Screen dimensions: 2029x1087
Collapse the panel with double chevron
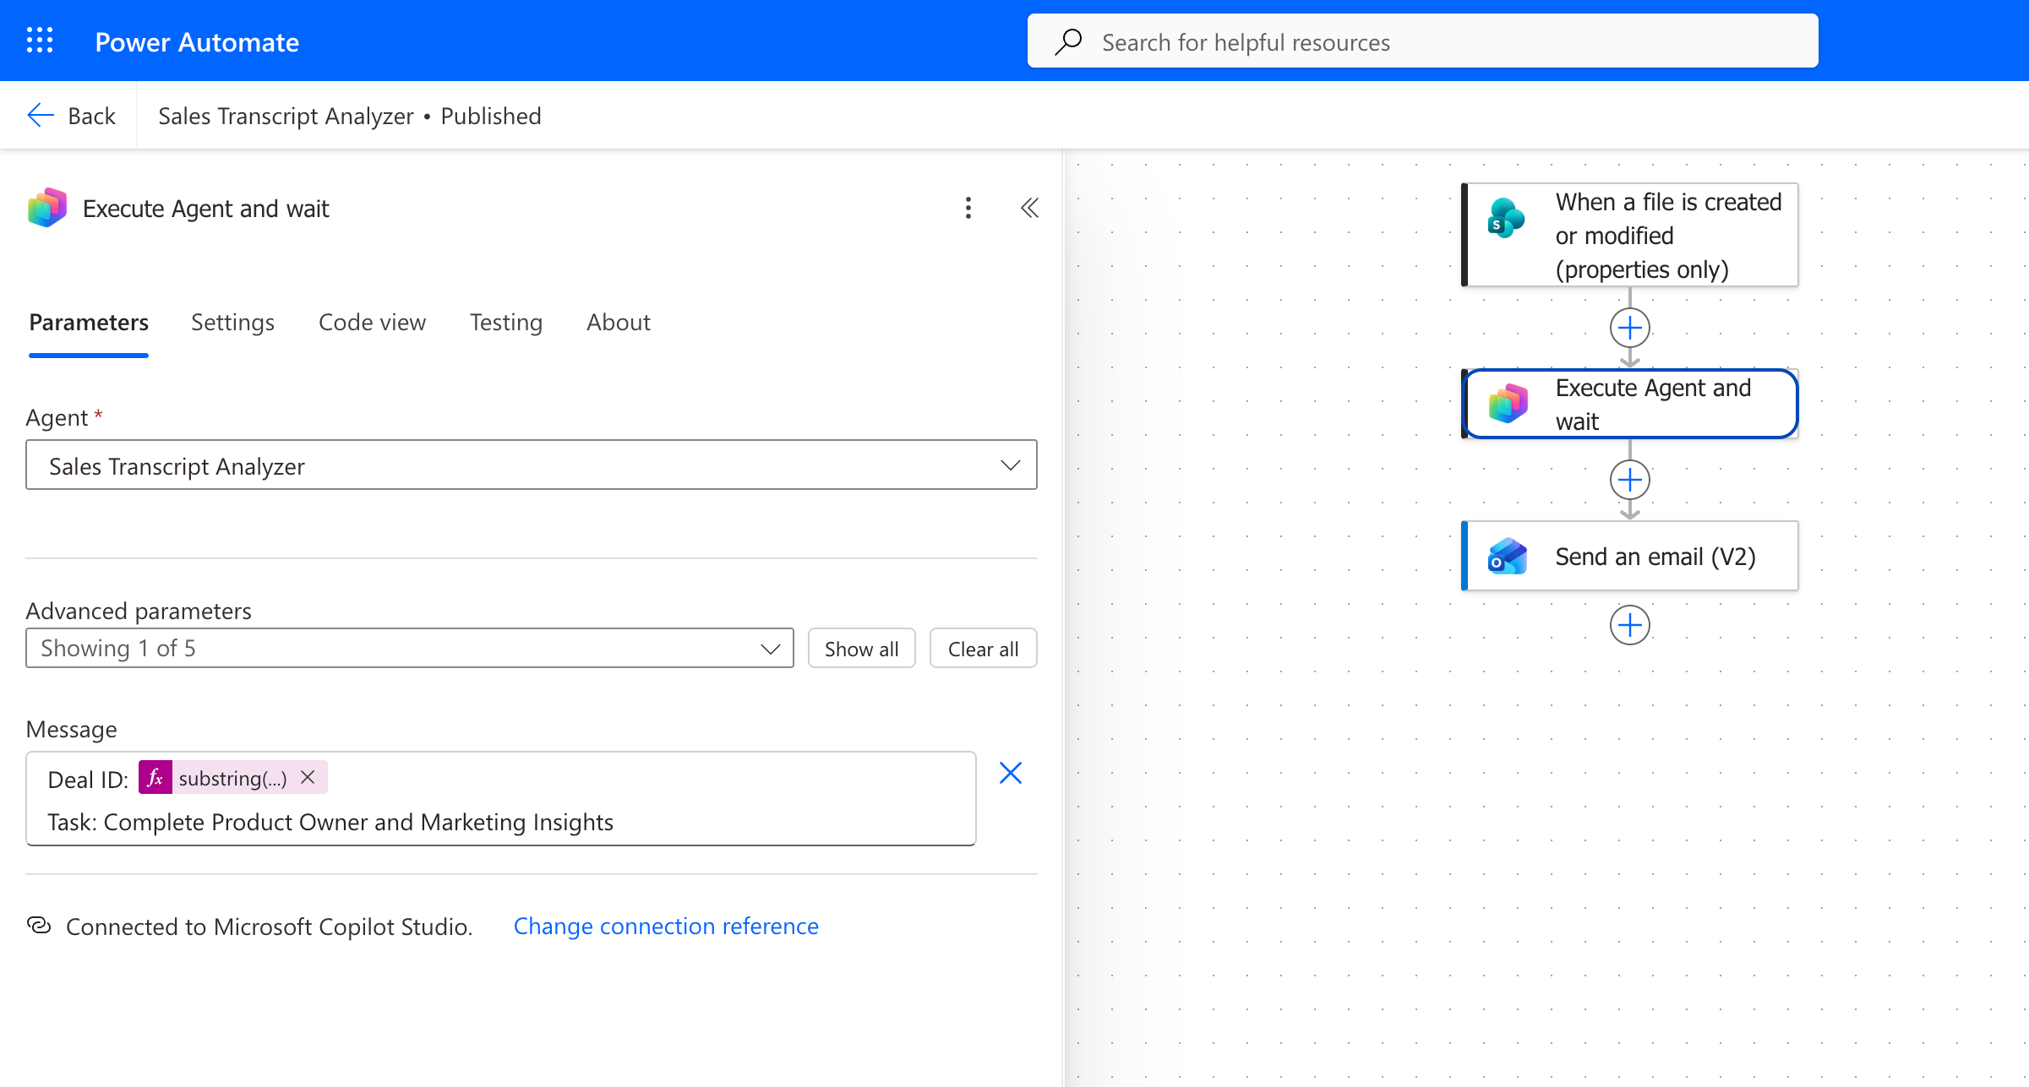click(x=1029, y=208)
